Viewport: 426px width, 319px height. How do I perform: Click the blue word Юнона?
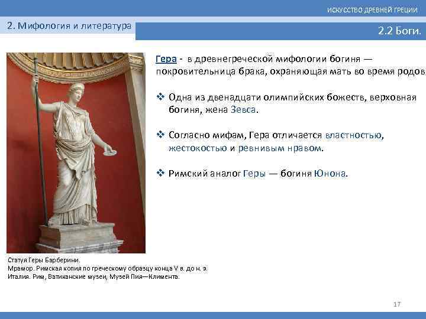point(330,173)
